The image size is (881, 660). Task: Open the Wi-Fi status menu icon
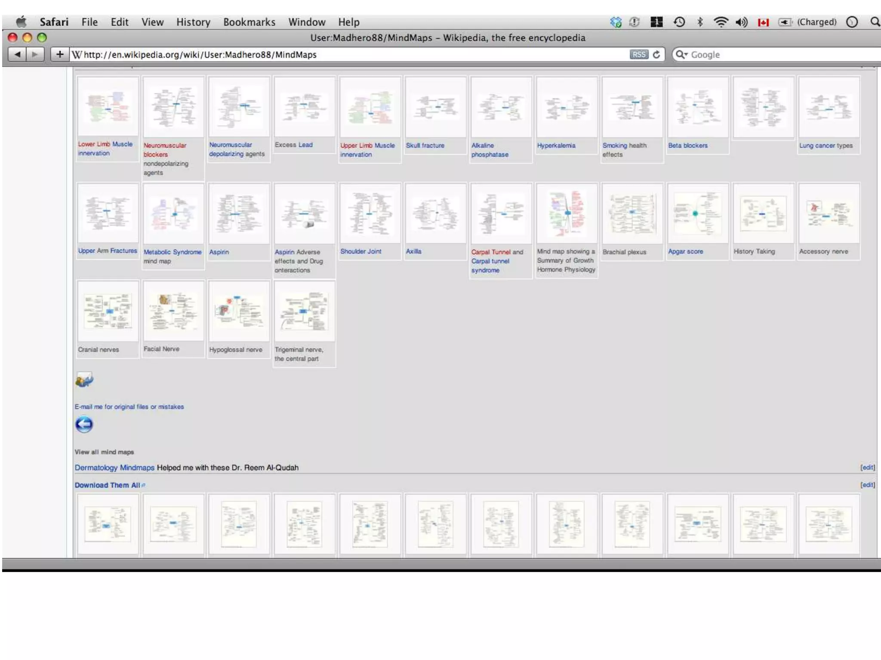click(721, 22)
